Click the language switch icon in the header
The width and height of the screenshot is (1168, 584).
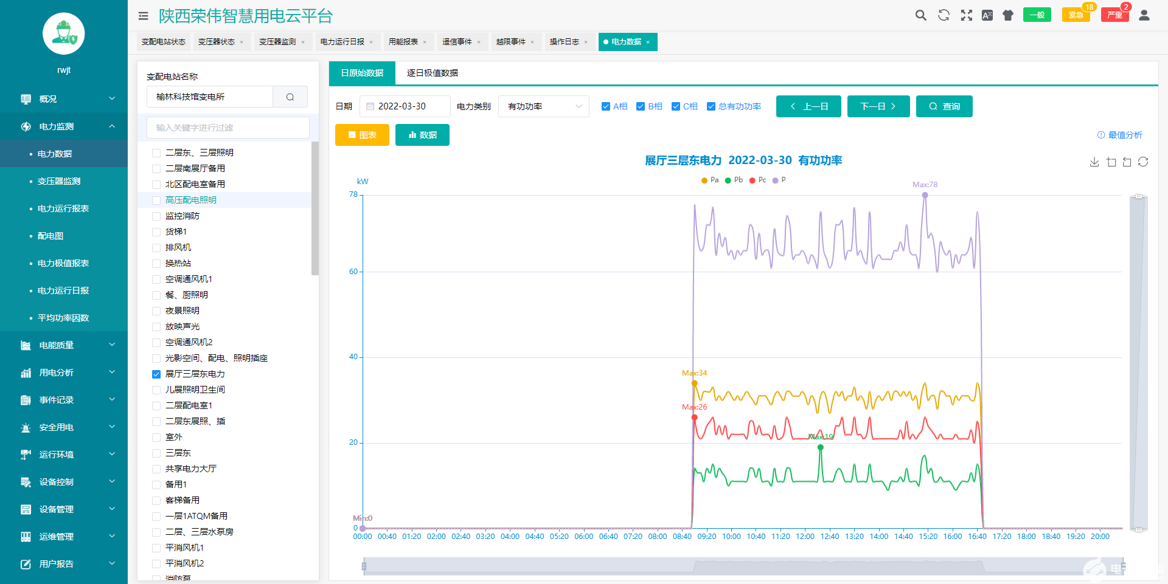coord(987,15)
